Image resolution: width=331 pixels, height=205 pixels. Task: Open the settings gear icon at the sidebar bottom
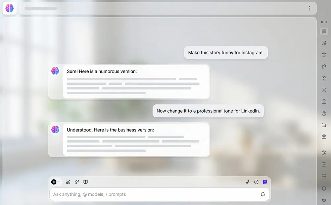click(324, 200)
